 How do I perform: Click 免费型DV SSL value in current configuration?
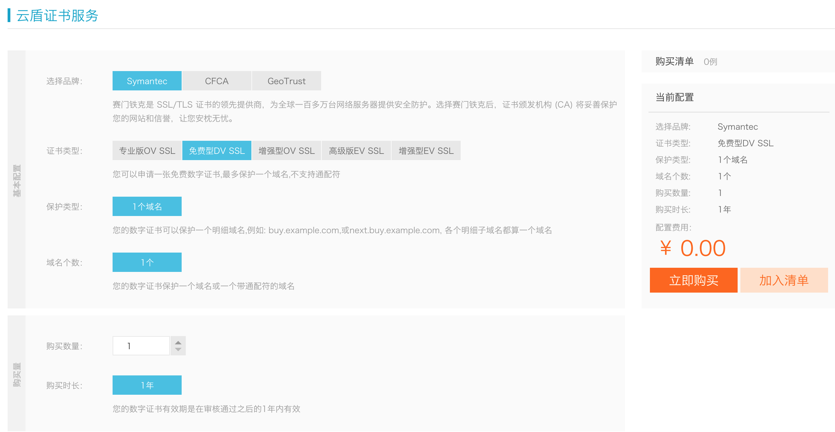coord(746,143)
